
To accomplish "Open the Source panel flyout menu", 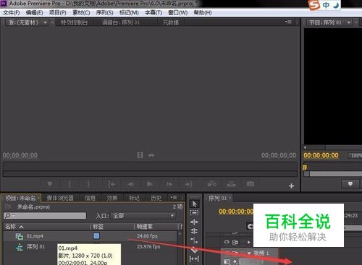I will click(x=288, y=22).
